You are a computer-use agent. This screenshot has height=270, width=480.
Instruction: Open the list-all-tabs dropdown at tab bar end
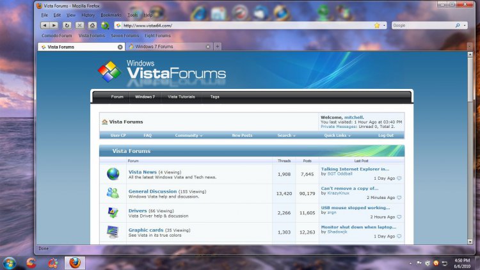pos(470,47)
